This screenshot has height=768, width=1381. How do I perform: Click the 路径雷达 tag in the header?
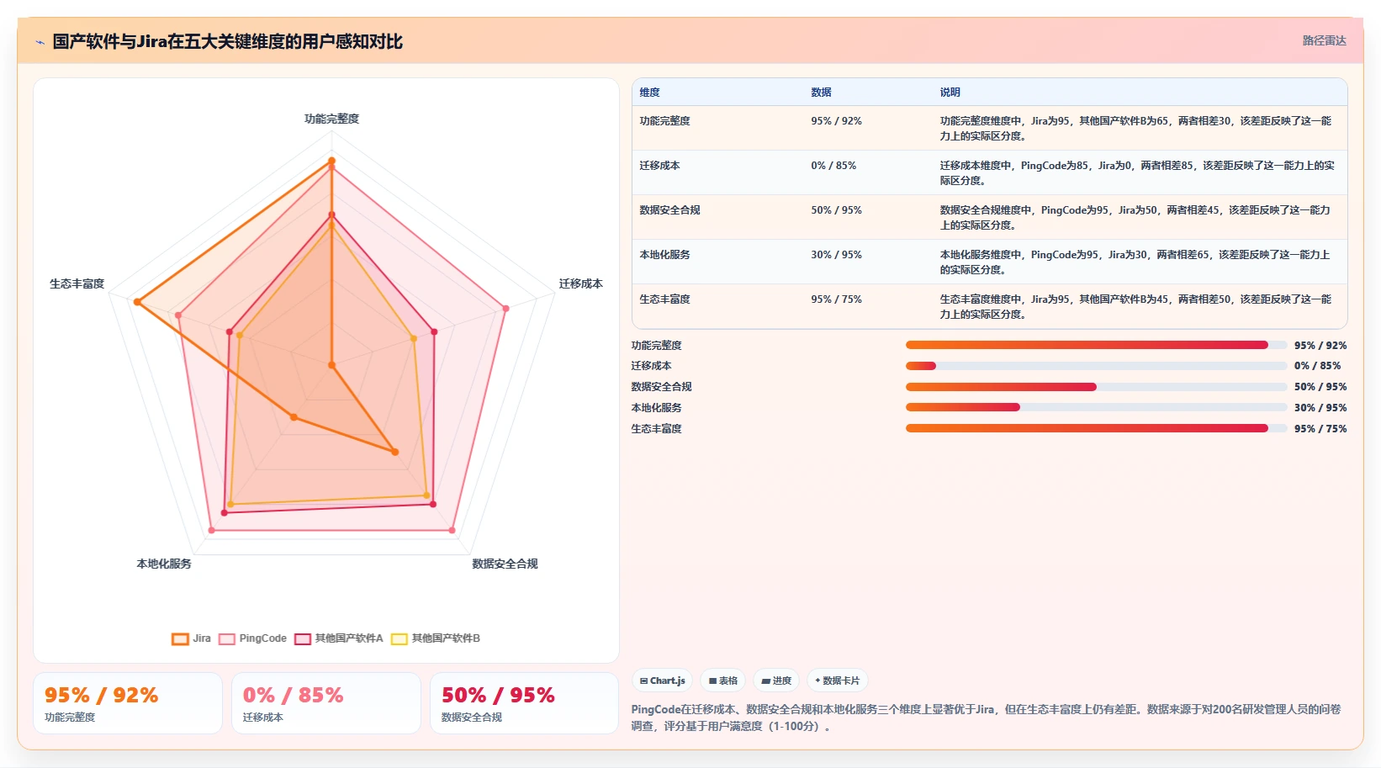1324,40
